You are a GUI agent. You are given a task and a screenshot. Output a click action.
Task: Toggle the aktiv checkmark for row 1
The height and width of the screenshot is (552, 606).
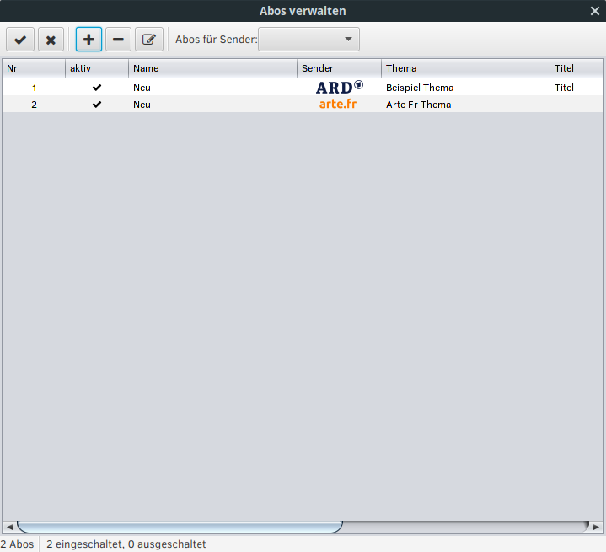[x=97, y=87]
